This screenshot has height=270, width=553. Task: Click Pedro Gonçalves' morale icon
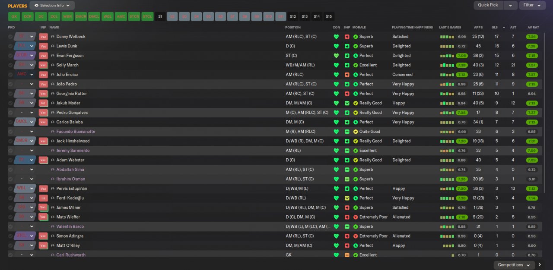(x=356, y=113)
